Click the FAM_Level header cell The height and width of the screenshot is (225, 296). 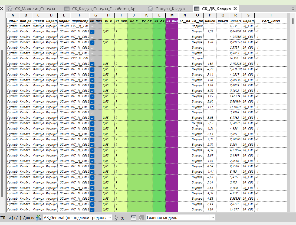point(271,21)
